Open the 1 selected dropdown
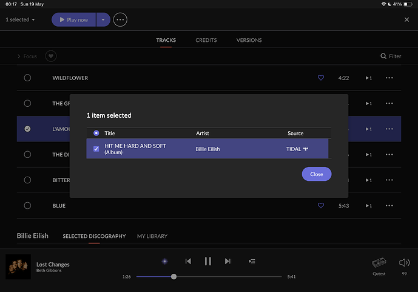This screenshot has width=418, height=292. tap(20, 19)
